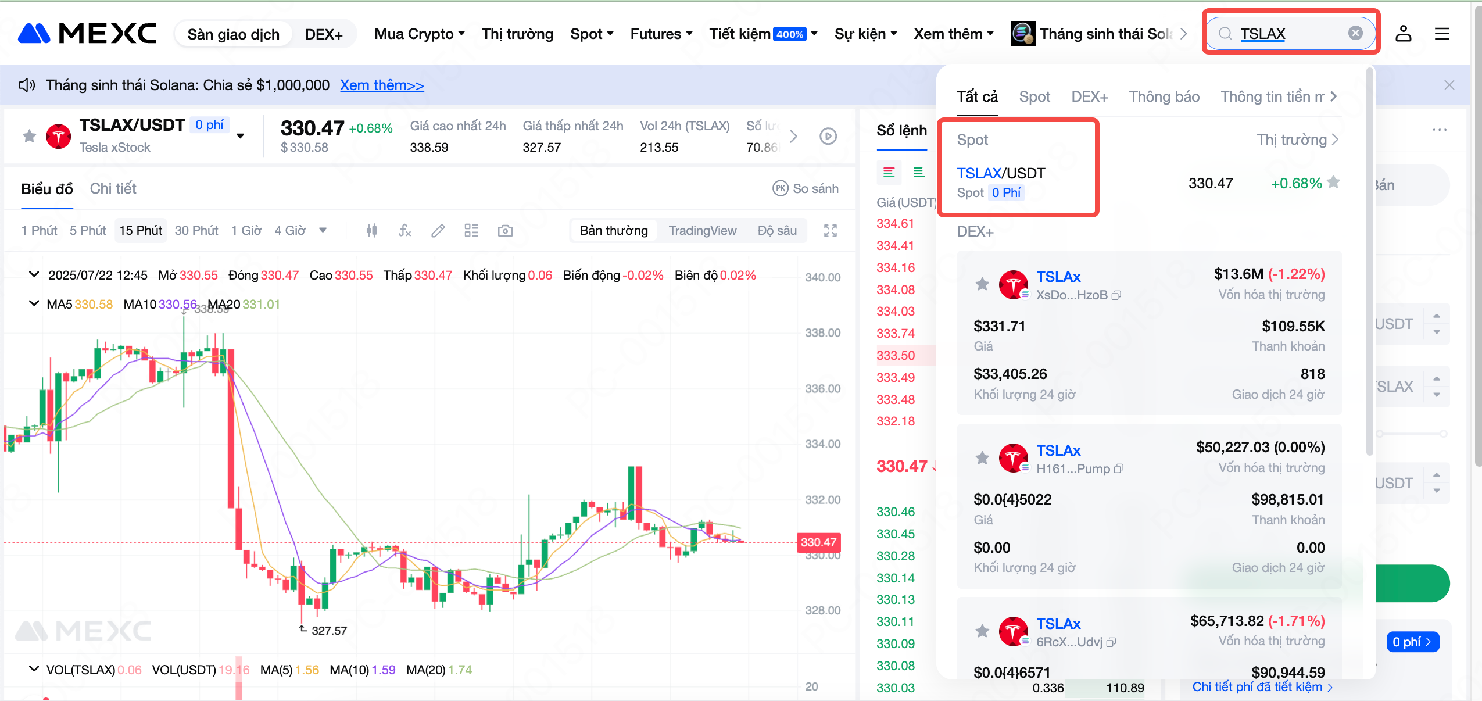Click the MEXC logo
The height and width of the screenshot is (701, 1482).
(87, 34)
